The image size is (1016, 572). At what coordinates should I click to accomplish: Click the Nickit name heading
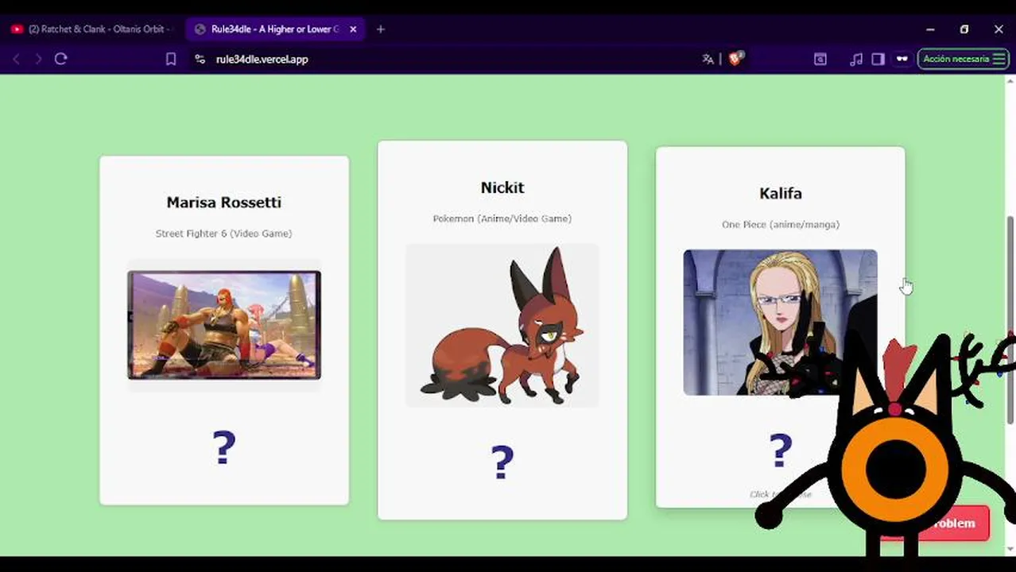pos(502,187)
